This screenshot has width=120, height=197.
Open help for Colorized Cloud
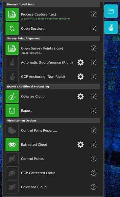pos(94,187)
